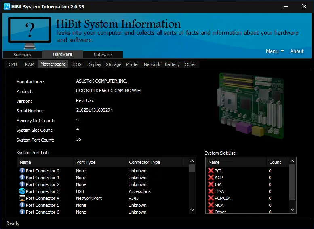The width and height of the screenshot is (314, 229).
Task: Click the red X icon next to MCA
Action: [211, 205]
